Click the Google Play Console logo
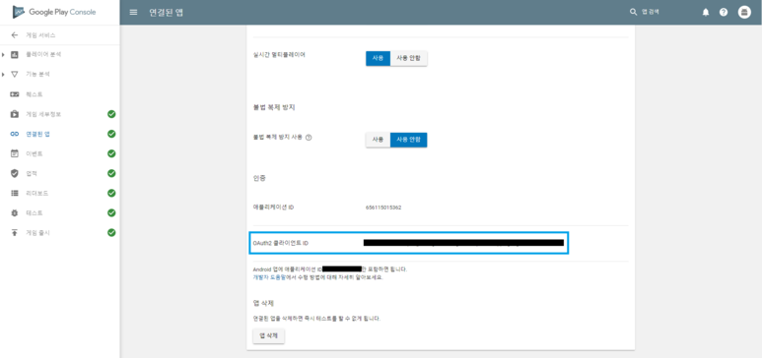Image resolution: width=762 pixels, height=358 pixels. [x=54, y=12]
